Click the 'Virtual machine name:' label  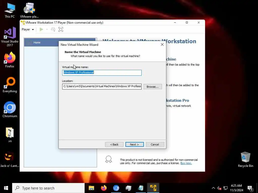click(75, 67)
